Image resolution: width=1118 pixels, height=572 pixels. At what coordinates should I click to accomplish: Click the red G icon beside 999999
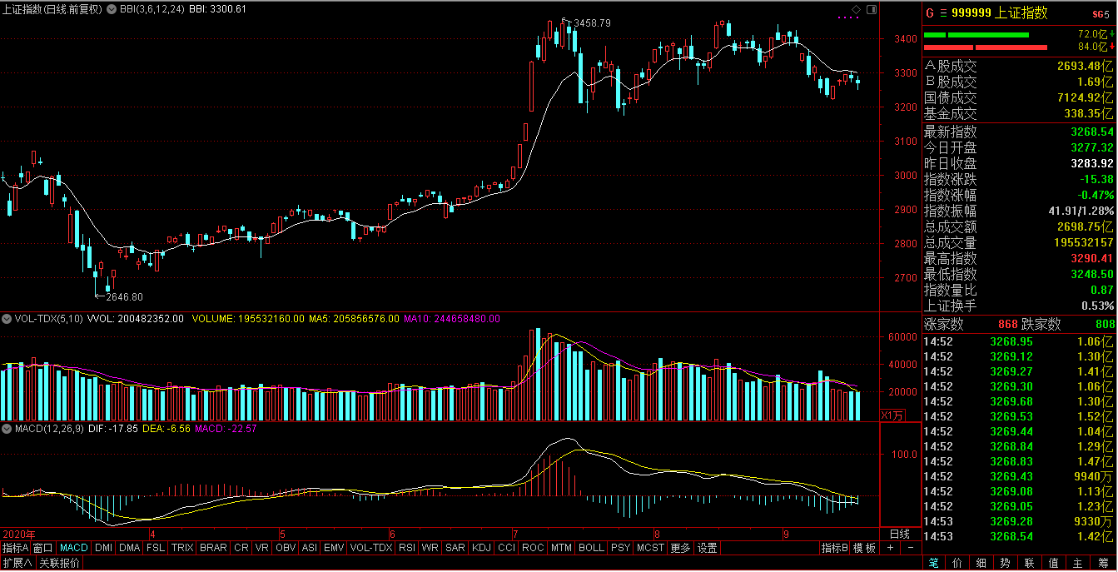(929, 13)
